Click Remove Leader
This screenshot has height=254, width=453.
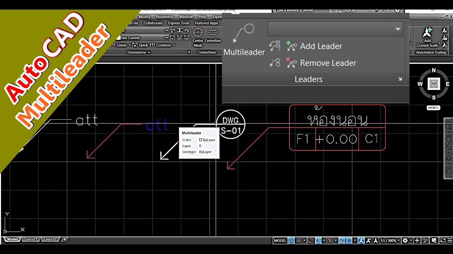(x=321, y=63)
